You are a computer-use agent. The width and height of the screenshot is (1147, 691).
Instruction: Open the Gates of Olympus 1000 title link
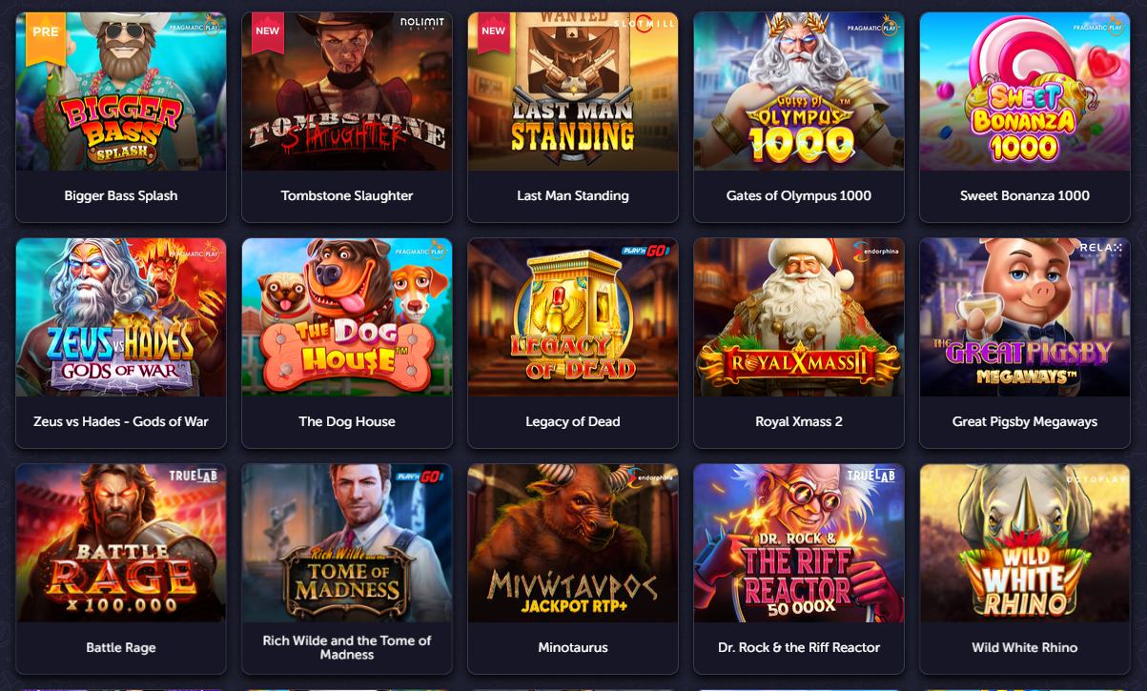click(x=799, y=195)
